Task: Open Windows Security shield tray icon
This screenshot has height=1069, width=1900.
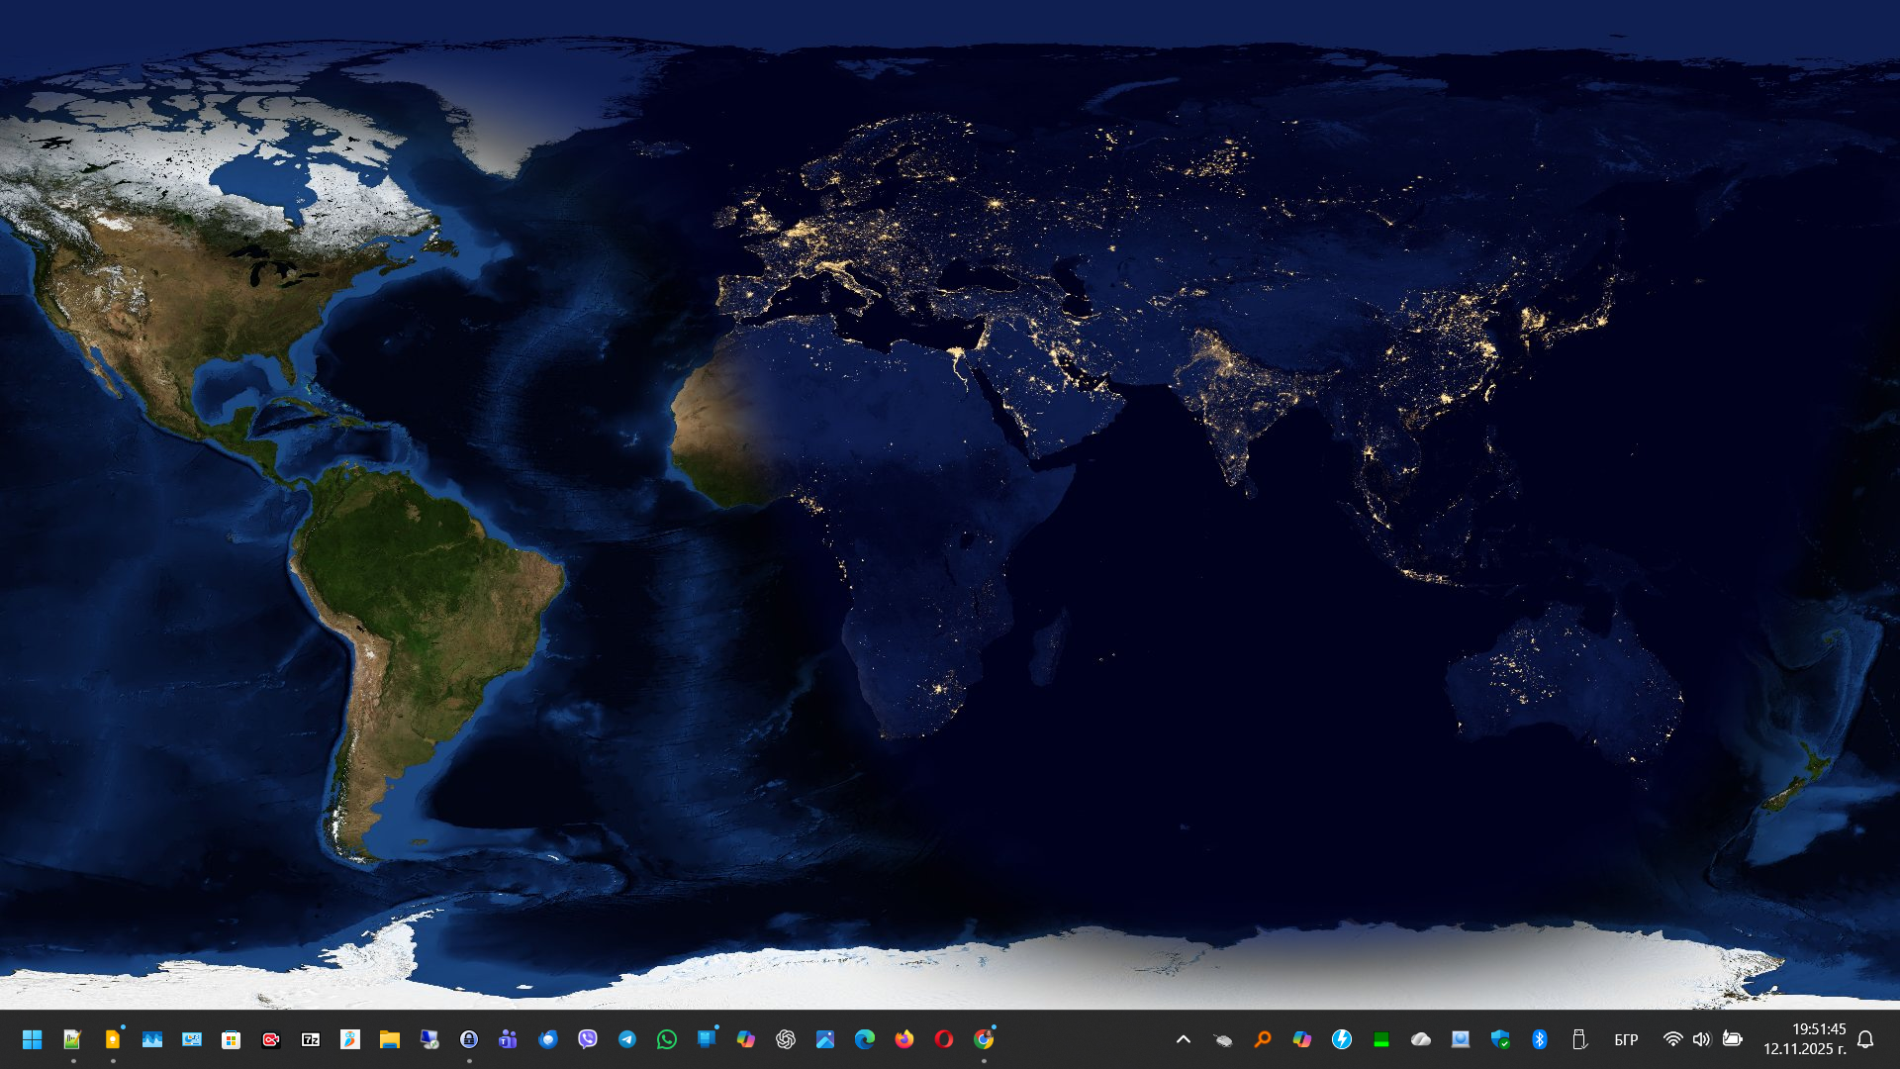Action: 1500,1039
